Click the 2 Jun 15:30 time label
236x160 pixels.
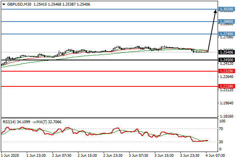coord(87,156)
